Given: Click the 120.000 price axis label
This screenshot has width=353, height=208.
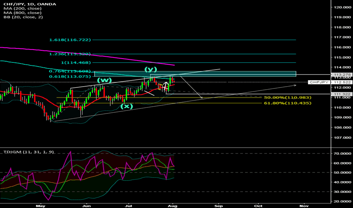Looking at the screenshot, I should (342, 7).
